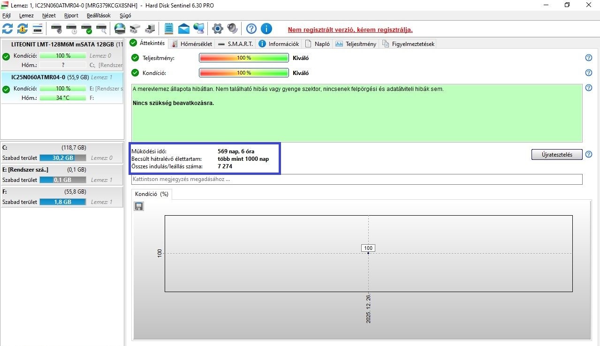600x346 pixels.
Task: Click help icon beside green status text
Action: [589, 88]
